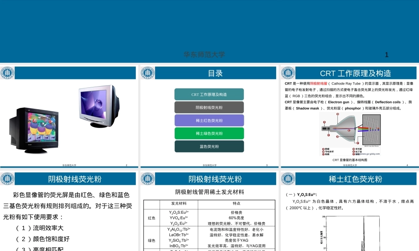Click the CRT 工作原理及构造 slide title

pyautogui.click(x=356, y=73)
